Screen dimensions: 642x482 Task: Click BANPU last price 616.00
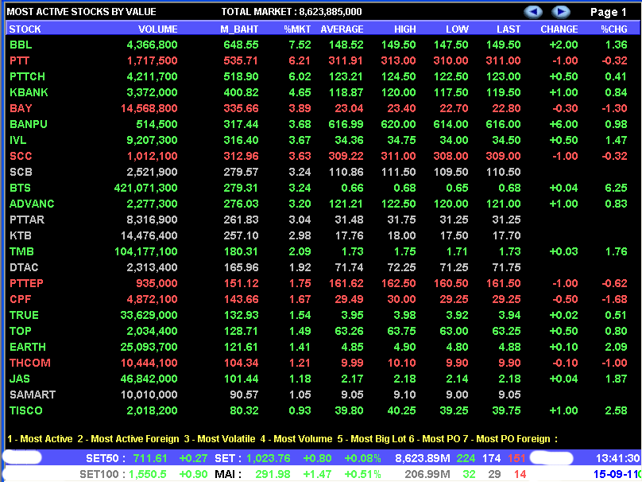[503, 124]
